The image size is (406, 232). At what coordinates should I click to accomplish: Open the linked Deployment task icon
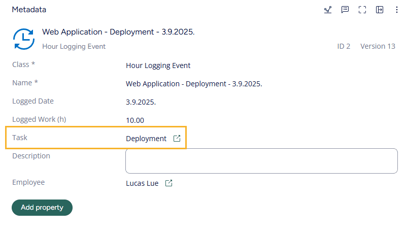coord(177,139)
